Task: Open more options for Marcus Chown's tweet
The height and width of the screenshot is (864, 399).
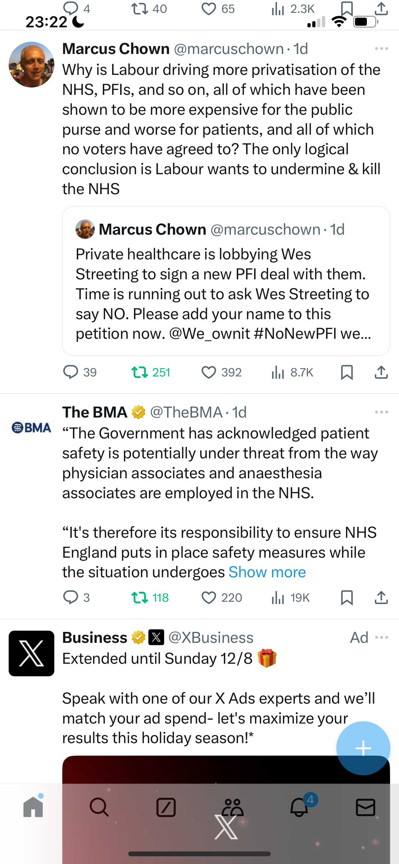Action: (382, 49)
